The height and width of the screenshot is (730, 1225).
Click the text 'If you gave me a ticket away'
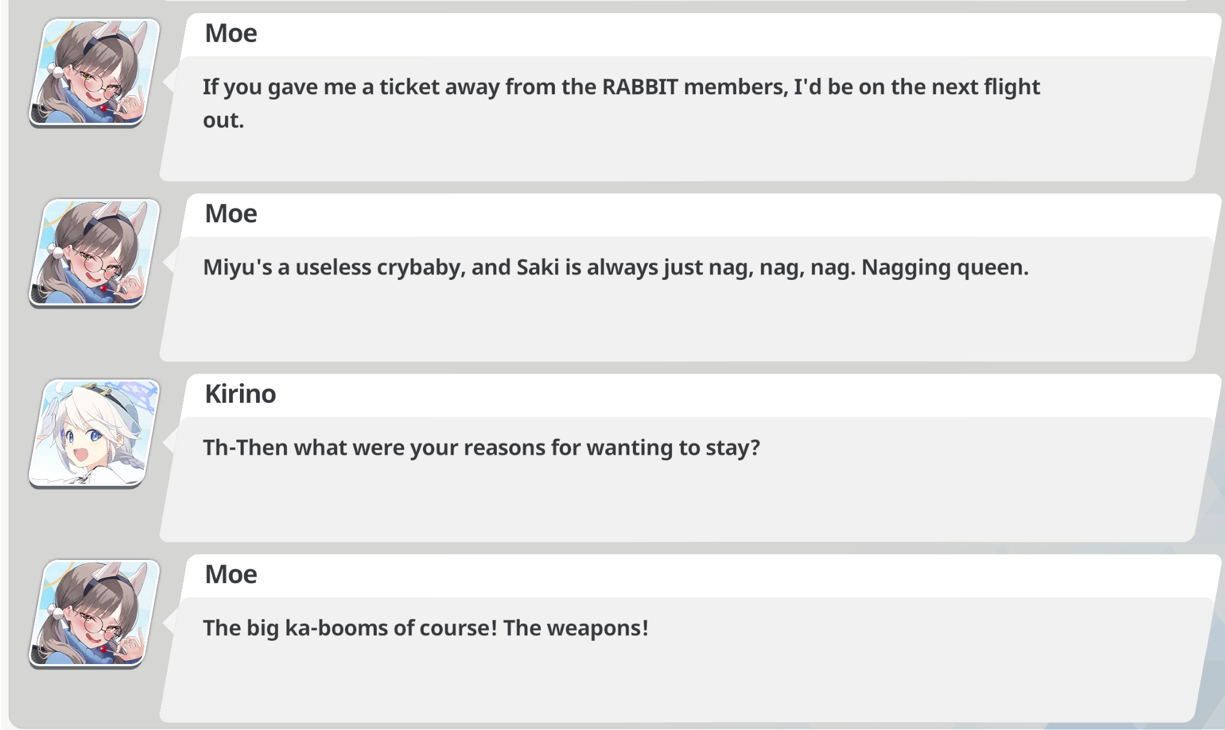click(351, 88)
